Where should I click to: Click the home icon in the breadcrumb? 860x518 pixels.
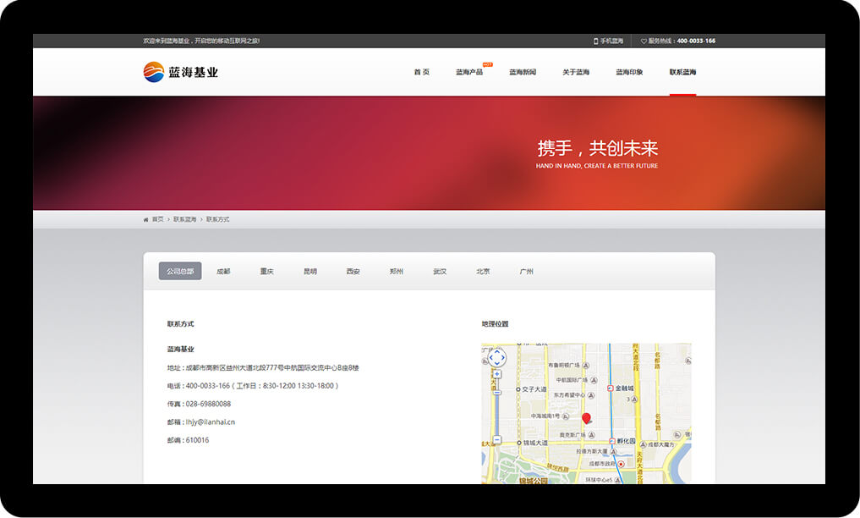(x=146, y=220)
